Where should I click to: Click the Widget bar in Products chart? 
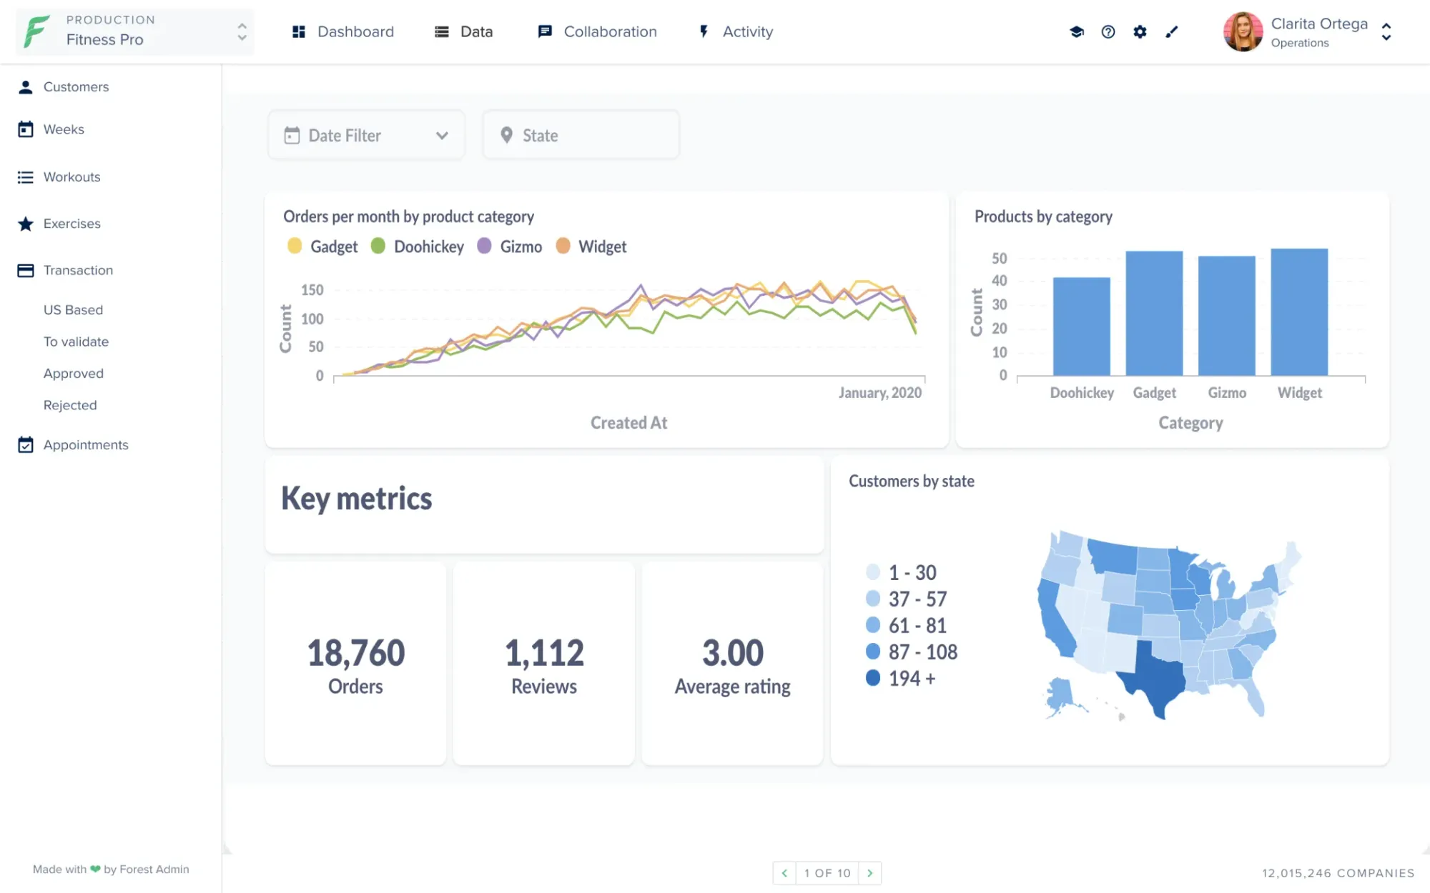tap(1299, 311)
